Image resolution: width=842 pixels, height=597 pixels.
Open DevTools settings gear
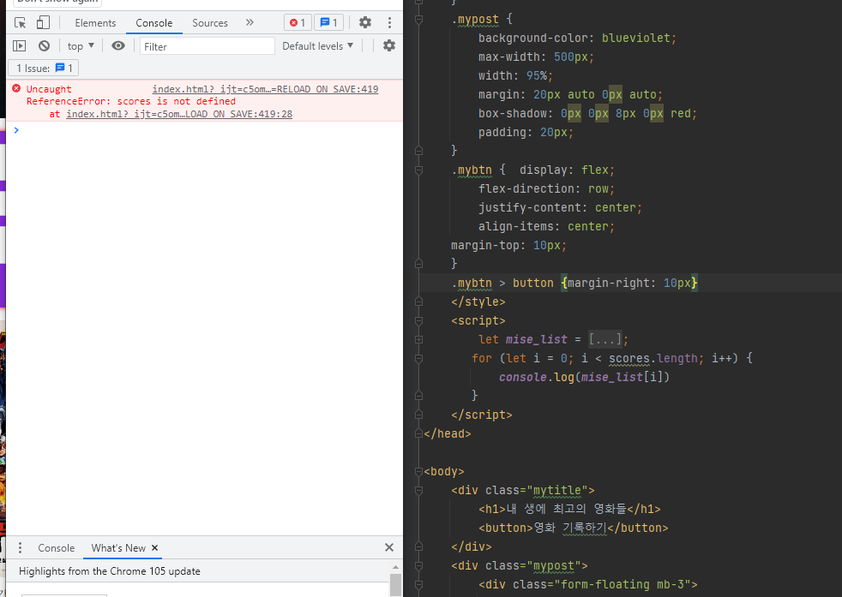[365, 22]
